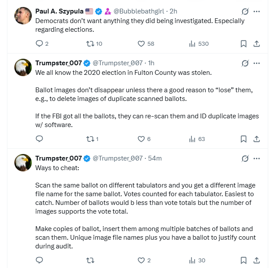Open more options on Paul's tweet
270x268 pixels.
[257, 11]
